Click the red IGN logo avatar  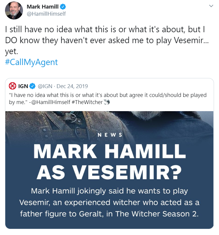(13, 86)
